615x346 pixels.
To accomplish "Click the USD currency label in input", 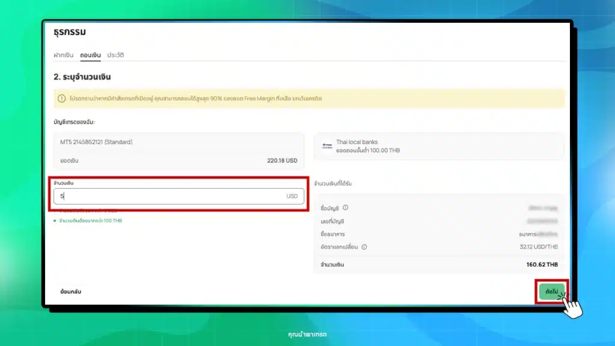I will tap(292, 196).
